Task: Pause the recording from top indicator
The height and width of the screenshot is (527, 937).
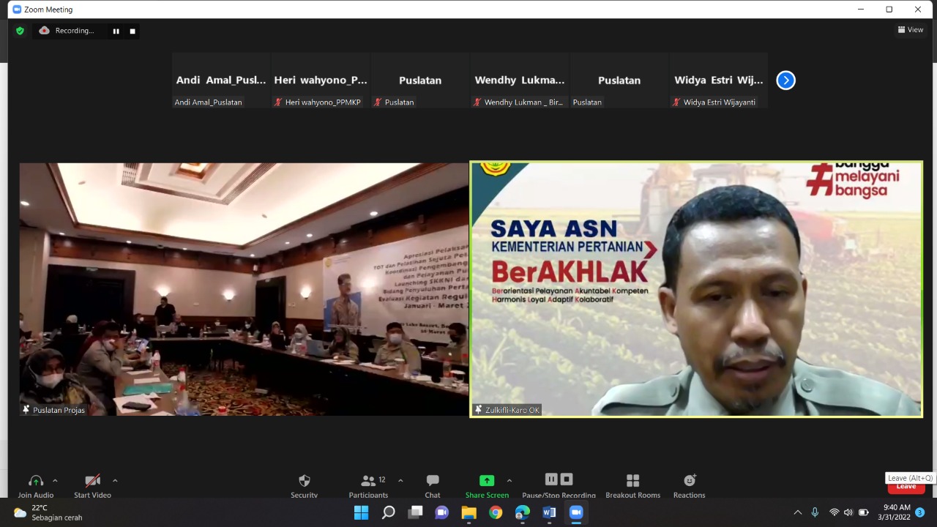Action: (x=116, y=31)
